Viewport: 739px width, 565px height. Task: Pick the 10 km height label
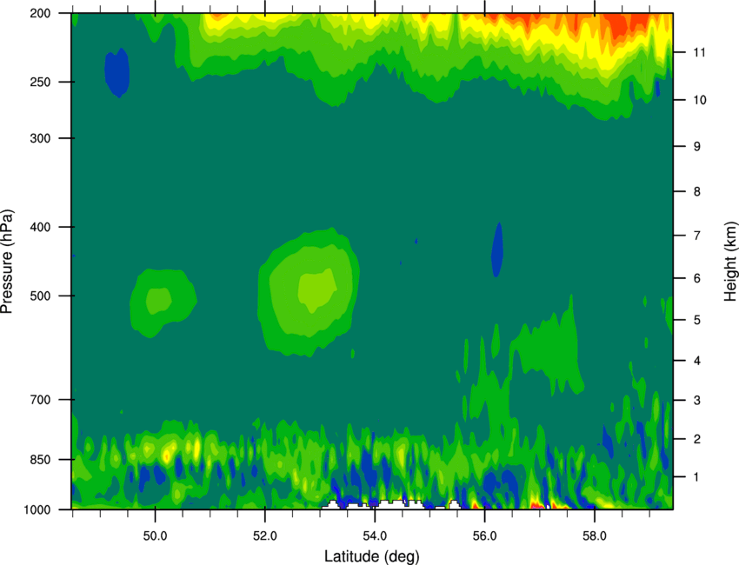pos(700,100)
